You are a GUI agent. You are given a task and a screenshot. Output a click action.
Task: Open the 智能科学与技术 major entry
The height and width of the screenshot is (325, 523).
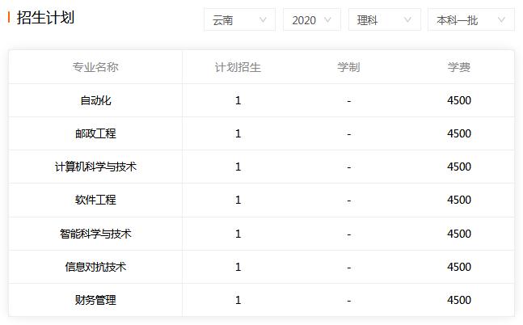[95, 234]
